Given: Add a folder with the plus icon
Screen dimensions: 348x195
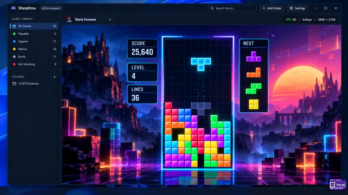Looking at the screenshot, I should pos(54,77).
